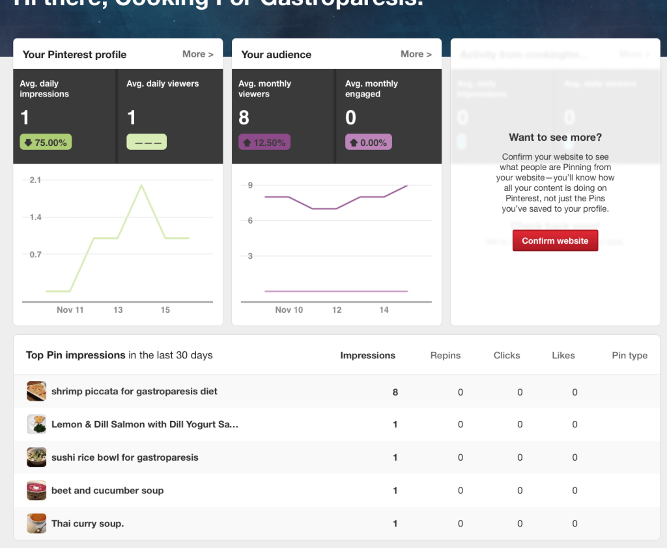Open Lemon & Dill Salmon pin thumbnail
This screenshot has width=667, height=548.
click(36, 424)
